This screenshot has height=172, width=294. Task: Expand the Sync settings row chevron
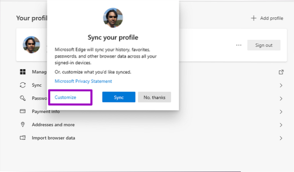click(281, 86)
